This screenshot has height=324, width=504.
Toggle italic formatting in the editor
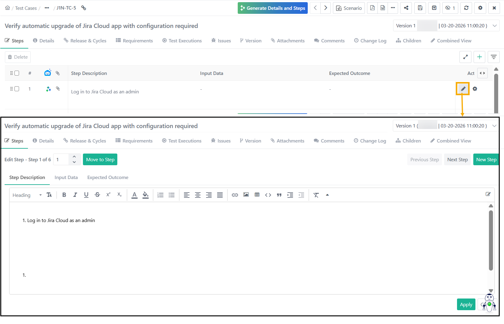coord(75,195)
